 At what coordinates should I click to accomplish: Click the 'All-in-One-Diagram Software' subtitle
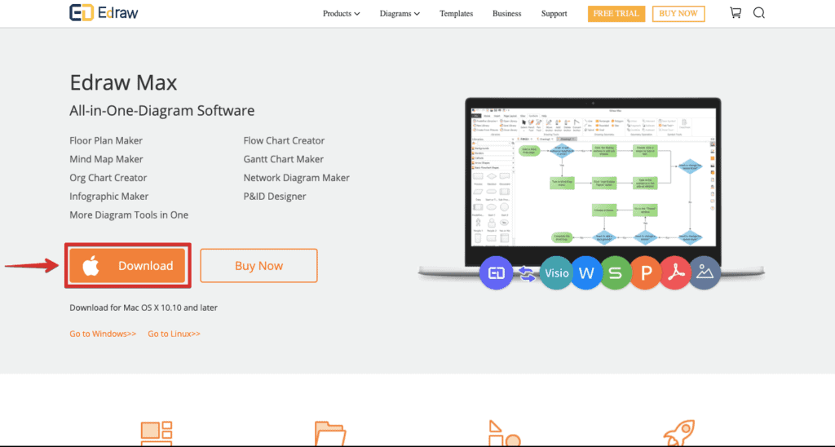point(162,111)
